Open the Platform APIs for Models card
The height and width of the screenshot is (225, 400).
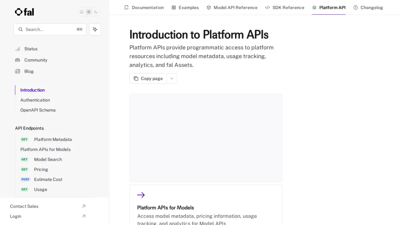(206, 205)
